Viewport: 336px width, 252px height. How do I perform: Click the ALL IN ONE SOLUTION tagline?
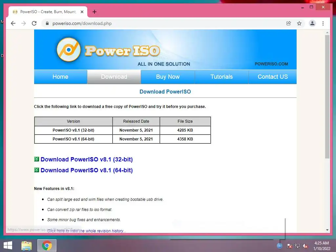(164, 64)
